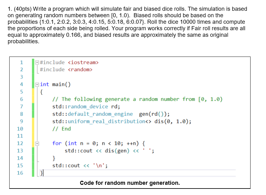Collapse the int main() function body
266x195 pixels.
(x=37, y=84)
